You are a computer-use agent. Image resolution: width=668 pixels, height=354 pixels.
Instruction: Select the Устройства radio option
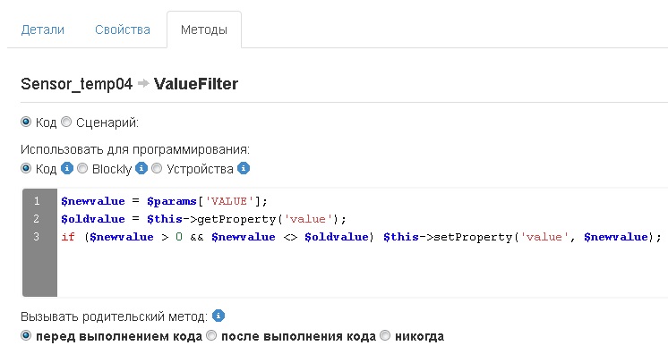point(157,168)
